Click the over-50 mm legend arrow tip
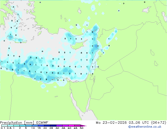The image size is (167, 129). click(84, 126)
